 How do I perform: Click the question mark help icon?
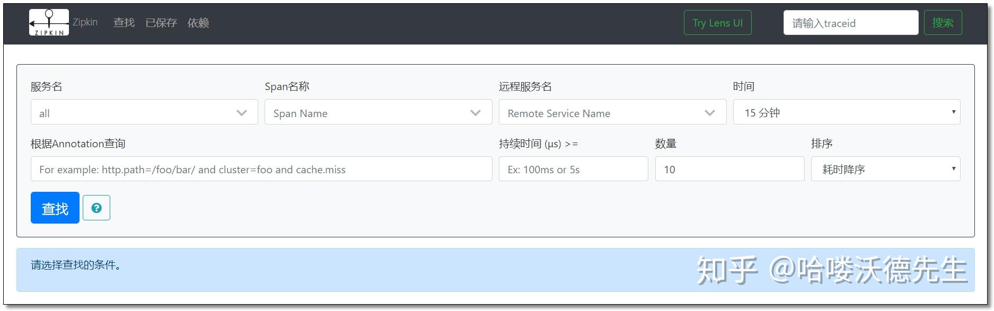click(x=96, y=208)
